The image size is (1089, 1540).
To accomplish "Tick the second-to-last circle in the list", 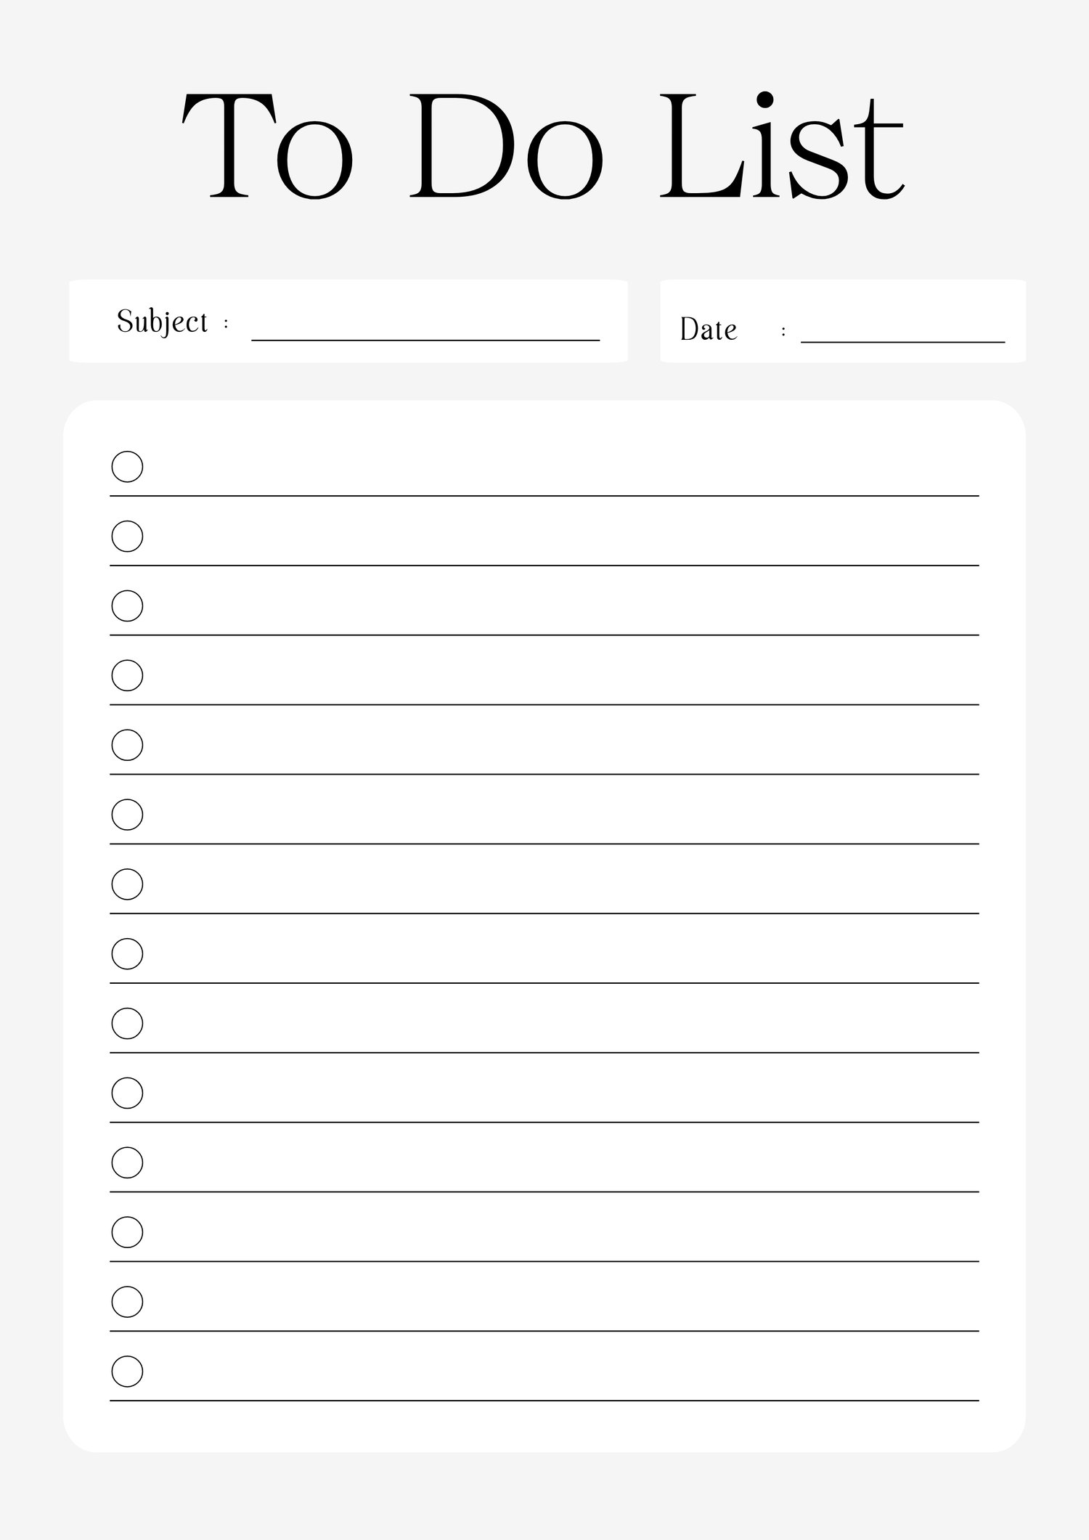I will coord(127,1302).
